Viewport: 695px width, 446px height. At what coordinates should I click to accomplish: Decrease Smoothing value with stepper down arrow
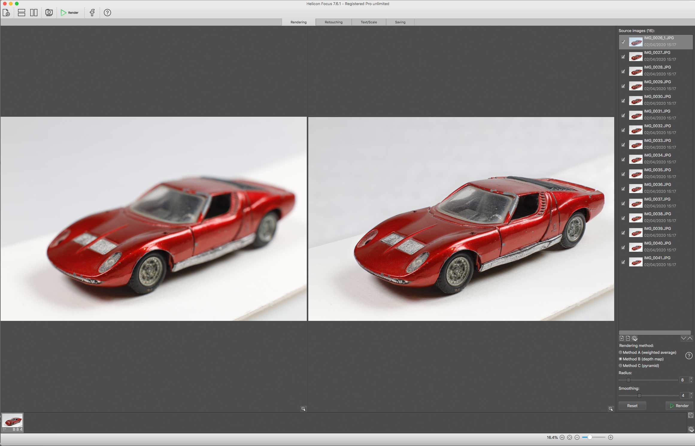[x=691, y=397]
